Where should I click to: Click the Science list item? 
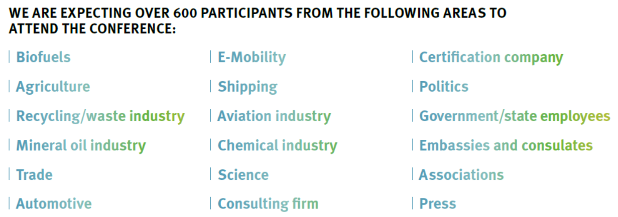pos(243,175)
